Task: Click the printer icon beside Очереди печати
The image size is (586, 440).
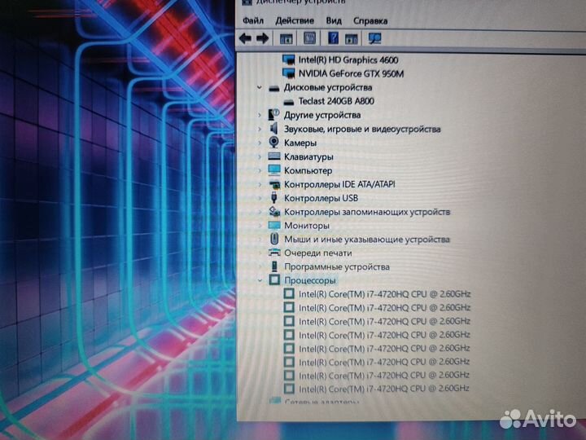Action: pyautogui.click(x=274, y=253)
